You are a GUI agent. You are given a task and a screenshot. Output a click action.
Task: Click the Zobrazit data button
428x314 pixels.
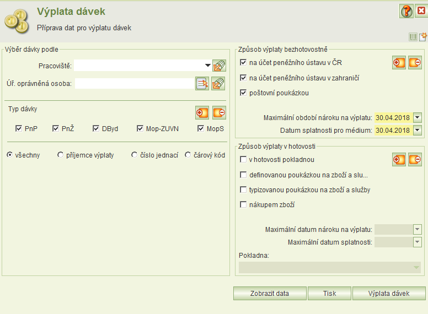(270, 293)
